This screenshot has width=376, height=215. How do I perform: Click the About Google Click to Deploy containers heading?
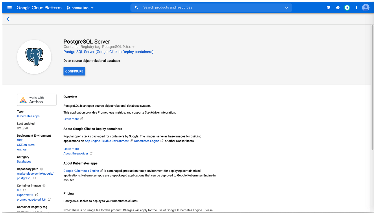pyautogui.click(x=93, y=129)
